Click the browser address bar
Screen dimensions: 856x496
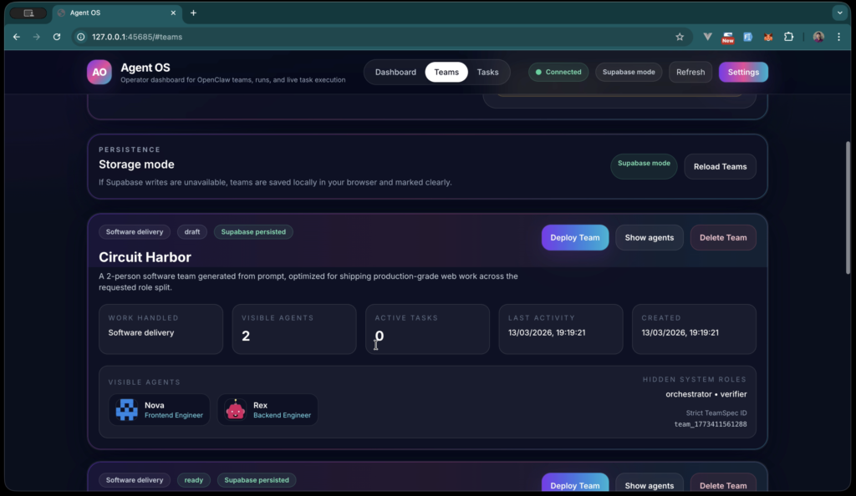pyautogui.click(x=251, y=37)
